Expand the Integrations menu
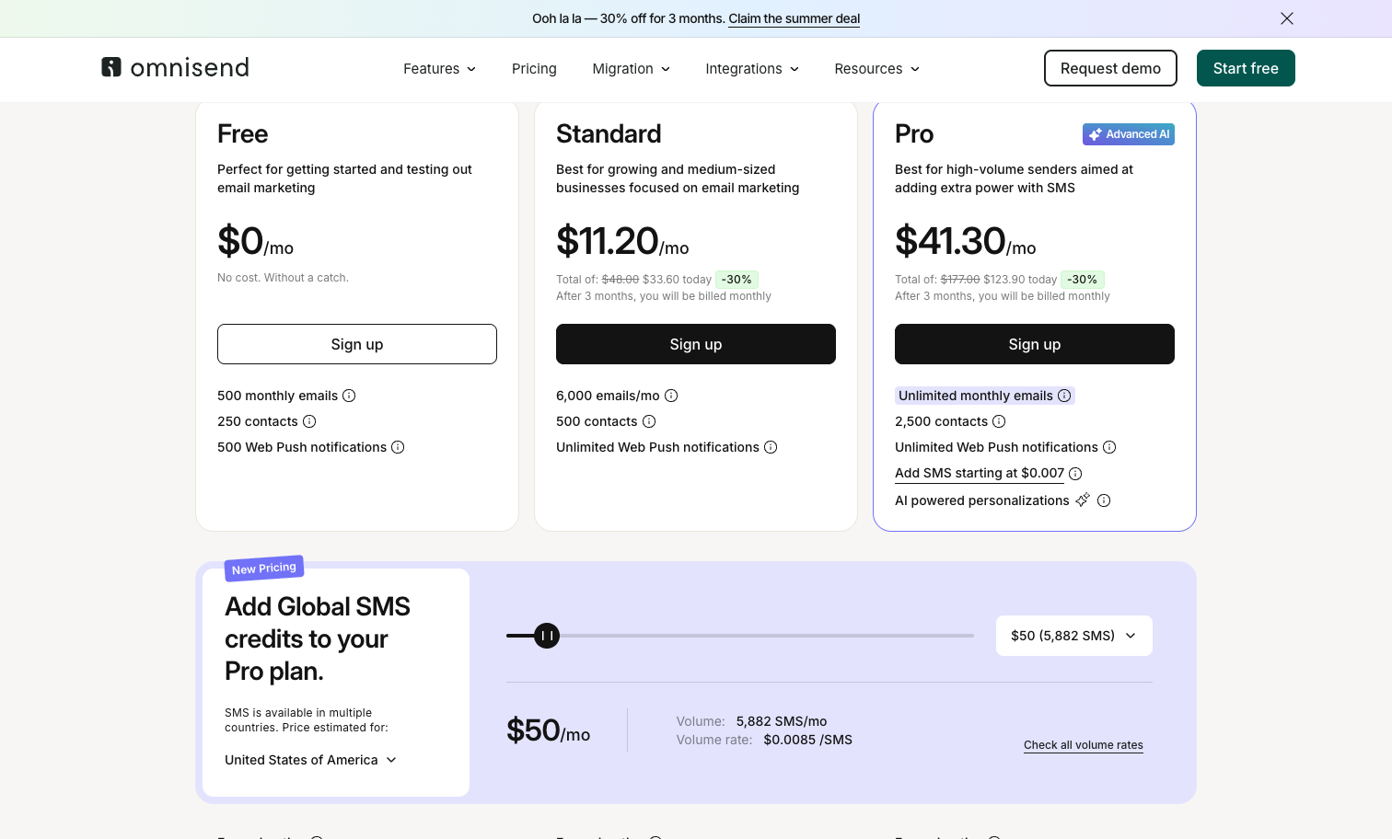The width and height of the screenshot is (1392, 839). [752, 69]
